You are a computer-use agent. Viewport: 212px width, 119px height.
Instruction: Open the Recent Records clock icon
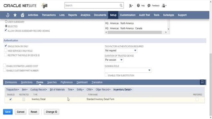click(x=8, y=15)
